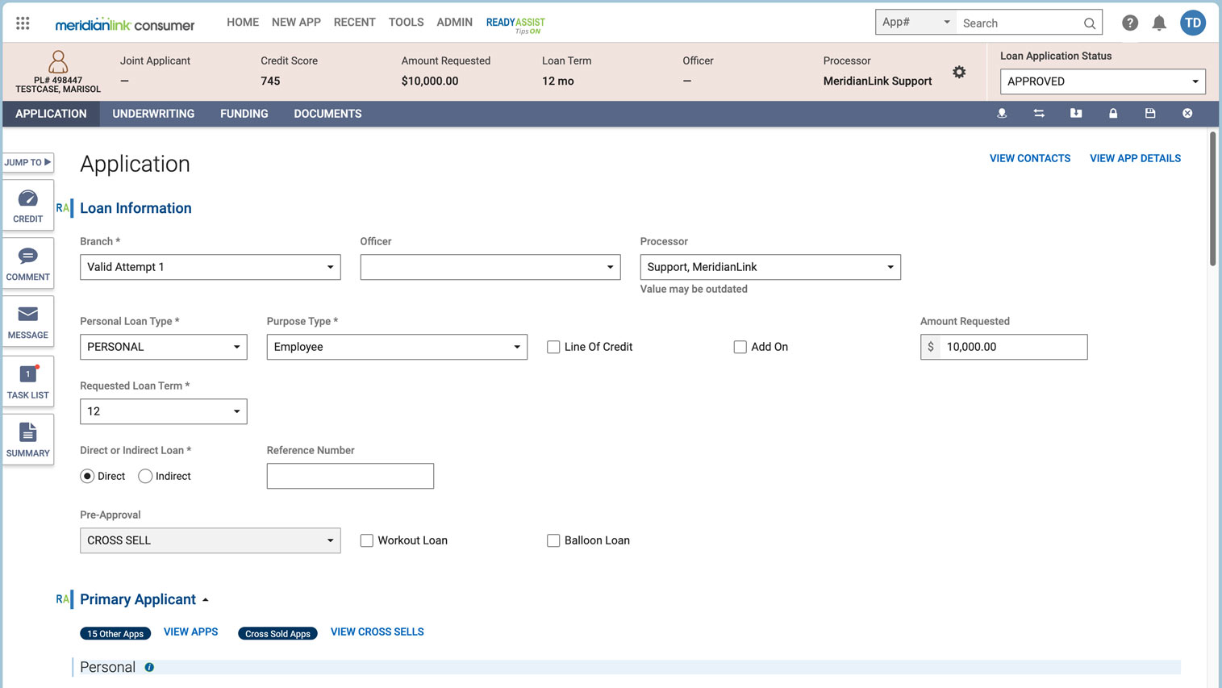Select the Indirect radio button
The image size is (1222, 688).
point(144,476)
